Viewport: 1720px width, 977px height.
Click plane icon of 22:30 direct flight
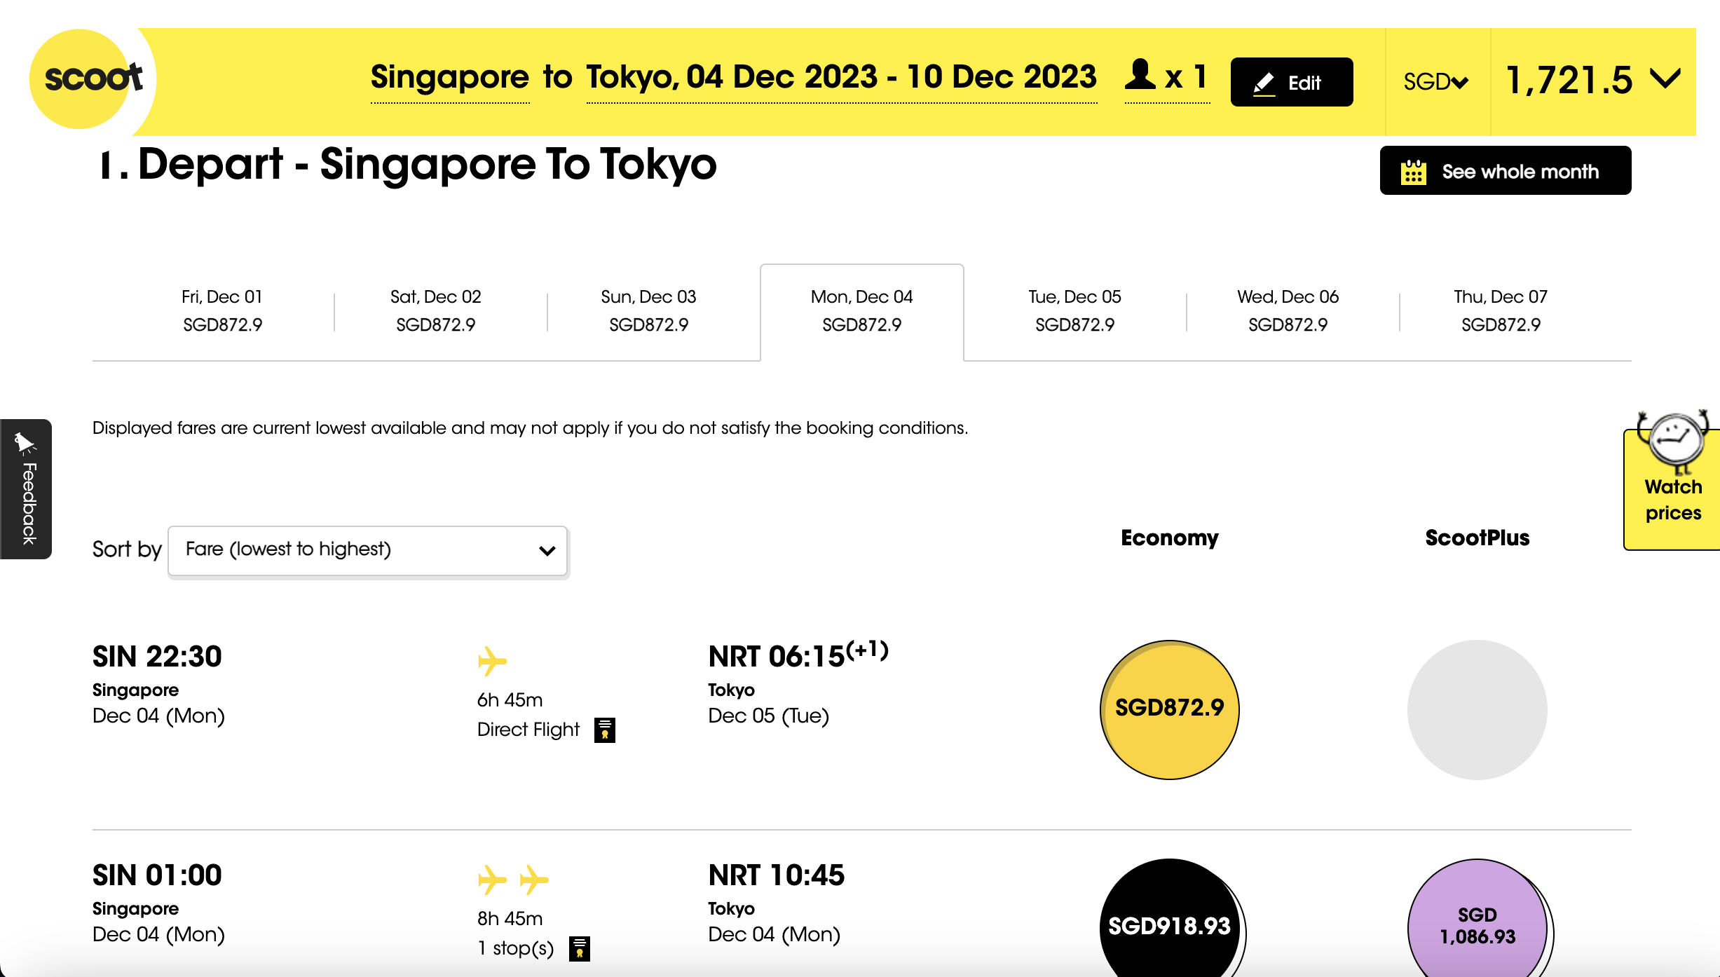click(492, 660)
